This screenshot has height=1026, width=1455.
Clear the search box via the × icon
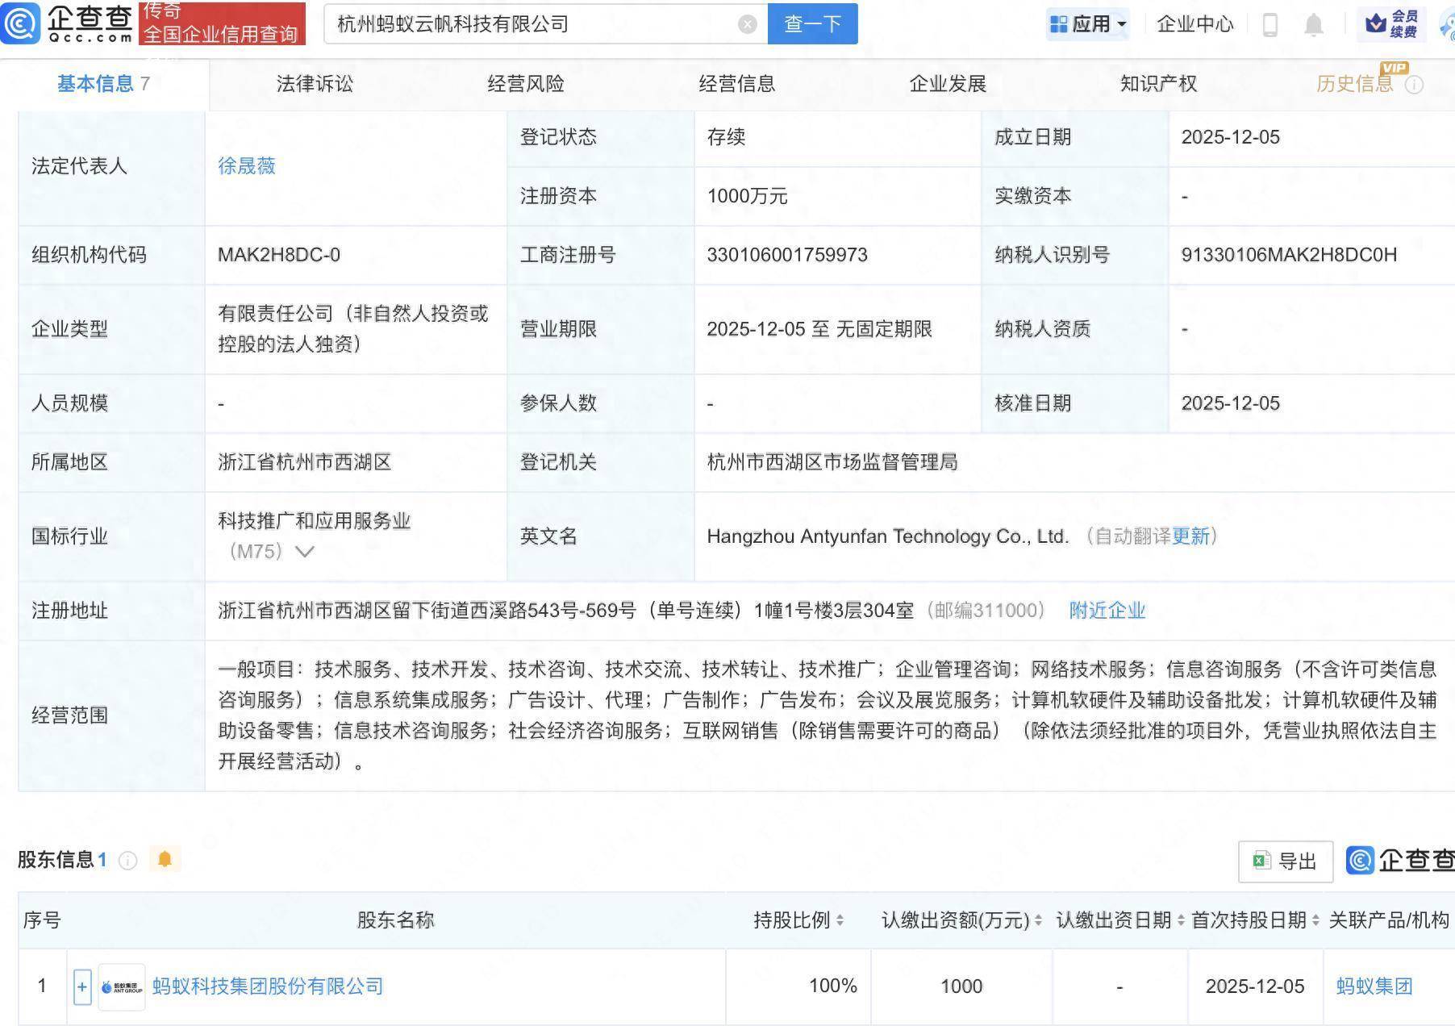[747, 23]
